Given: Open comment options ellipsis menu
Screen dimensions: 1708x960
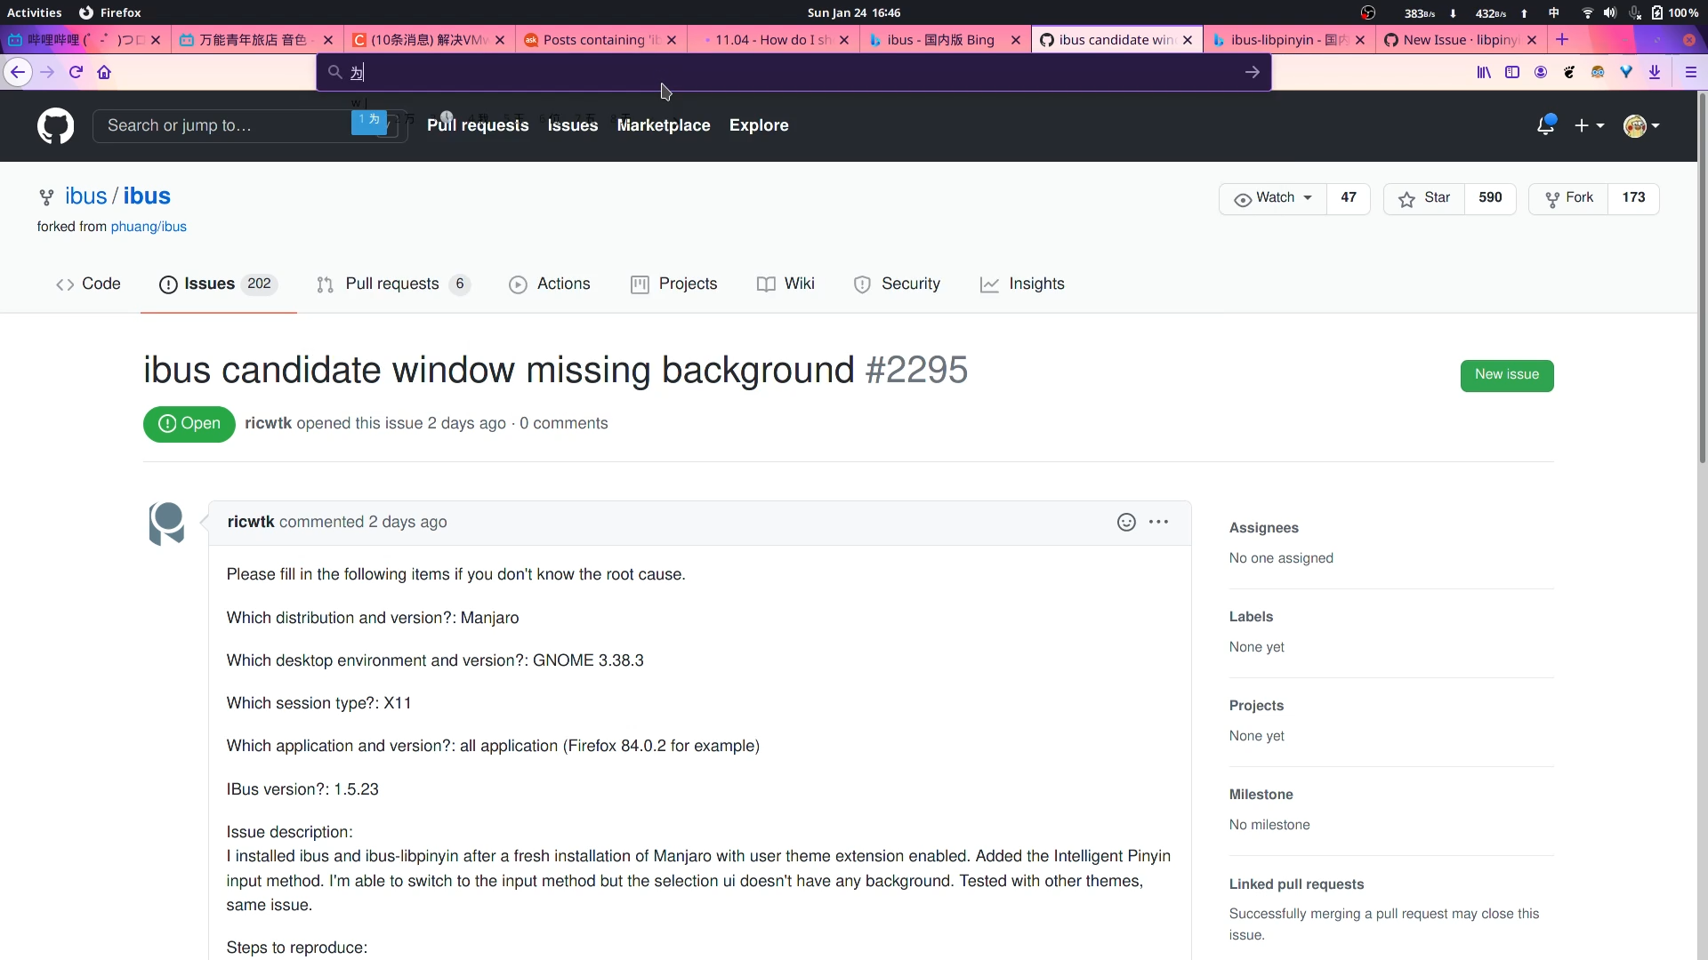Looking at the screenshot, I should coord(1158,522).
